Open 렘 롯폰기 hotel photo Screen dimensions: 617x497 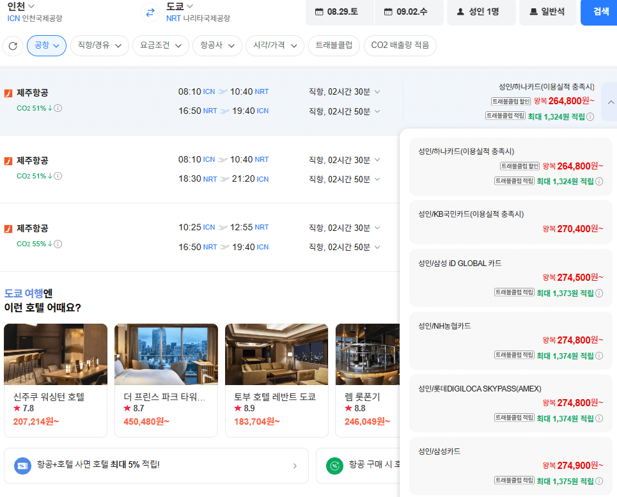coord(368,354)
